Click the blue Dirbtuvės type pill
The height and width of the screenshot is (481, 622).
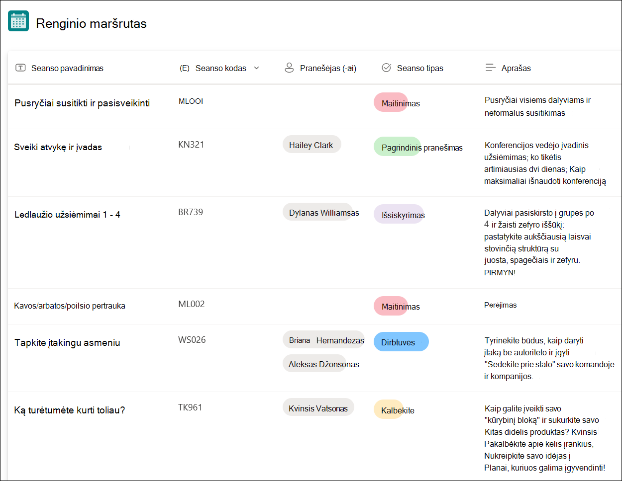coord(401,342)
